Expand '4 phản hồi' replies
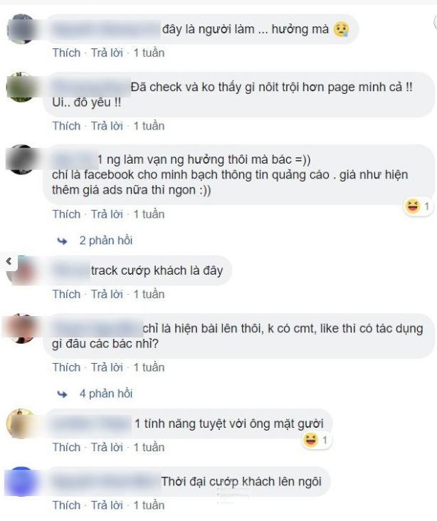 coord(105,394)
